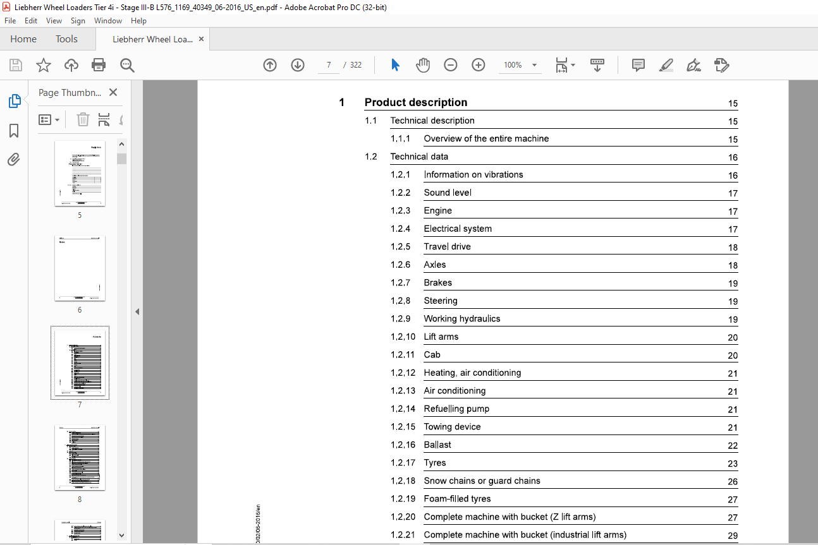
Task: Click the Save file icon
Action: (16, 65)
